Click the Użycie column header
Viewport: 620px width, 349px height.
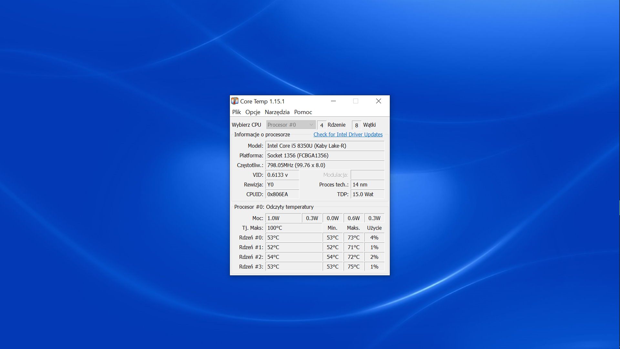point(374,228)
